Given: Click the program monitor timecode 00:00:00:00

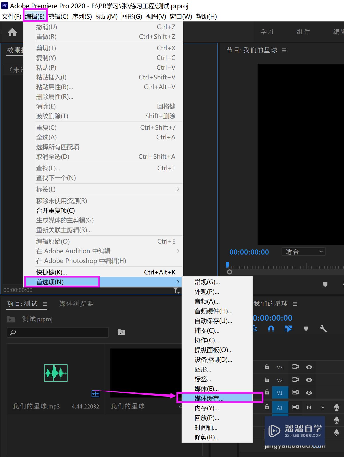Looking at the screenshot, I should coord(249,252).
